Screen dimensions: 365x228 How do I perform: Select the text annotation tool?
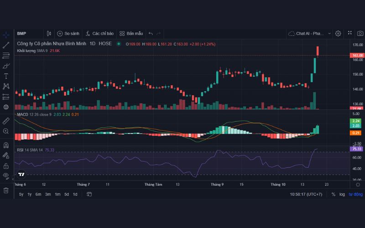6,76
